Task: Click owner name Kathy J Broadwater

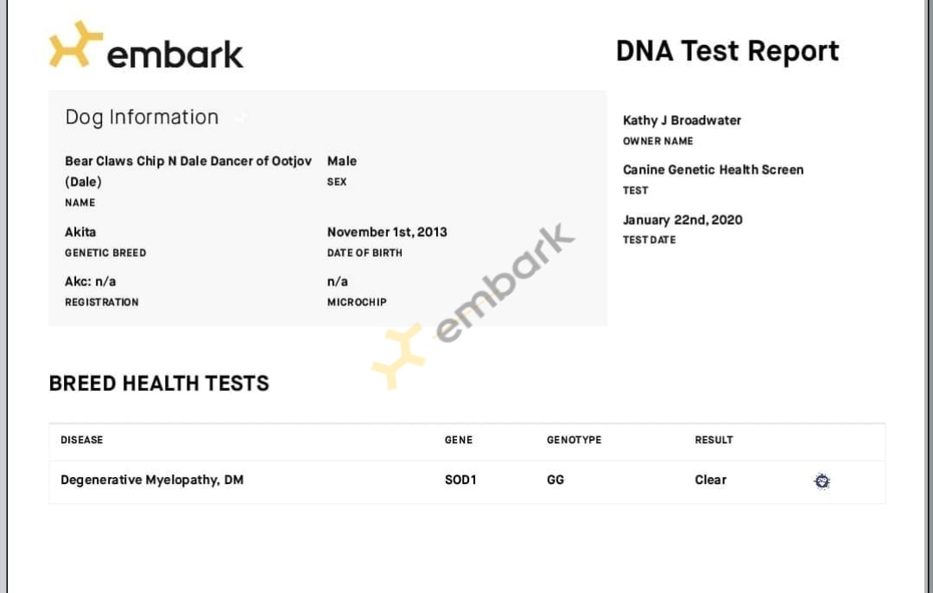Action: point(682,120)
